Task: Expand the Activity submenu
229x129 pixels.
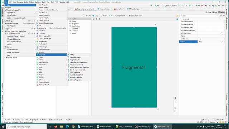Action: click(52, 52)
